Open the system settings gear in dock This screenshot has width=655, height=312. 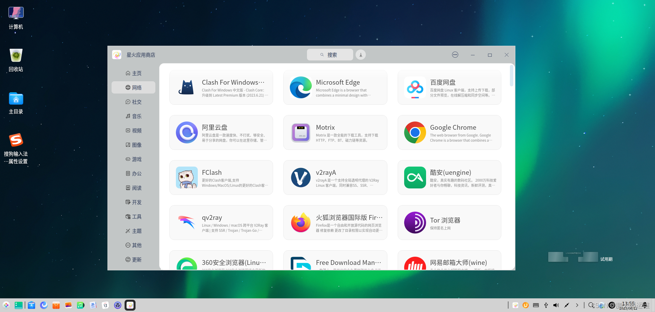tap(118, 305)
